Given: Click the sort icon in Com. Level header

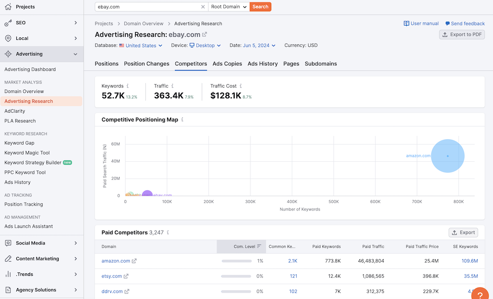Looking at the screenshot, I should click(x=259, y=246).
